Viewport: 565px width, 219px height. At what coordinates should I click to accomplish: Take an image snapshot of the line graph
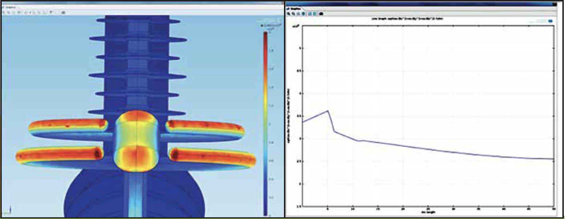321,14
